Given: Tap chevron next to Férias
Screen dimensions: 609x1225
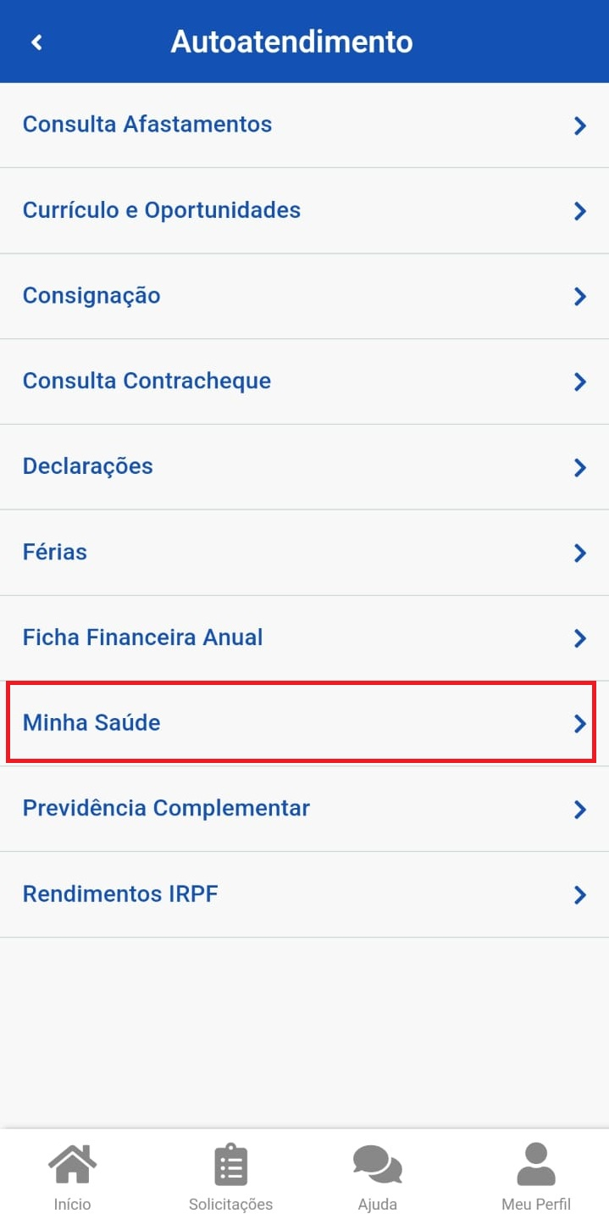Looking at the screenshot, I should point(580,553).
